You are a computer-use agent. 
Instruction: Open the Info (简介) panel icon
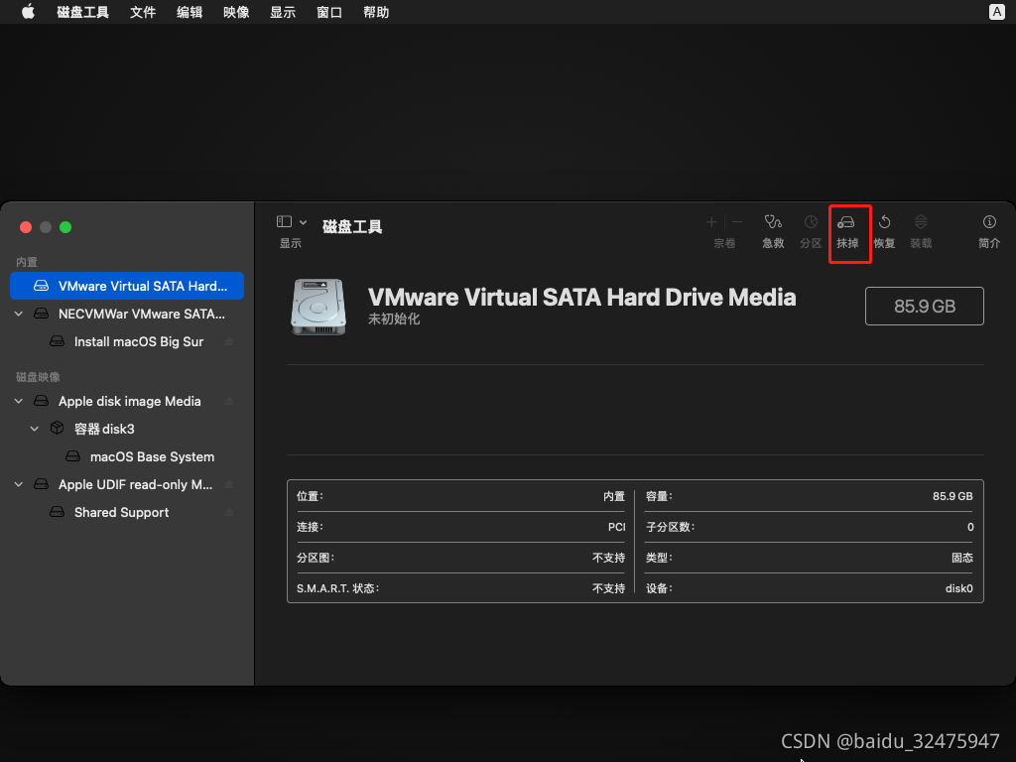(x=989, y=223)
